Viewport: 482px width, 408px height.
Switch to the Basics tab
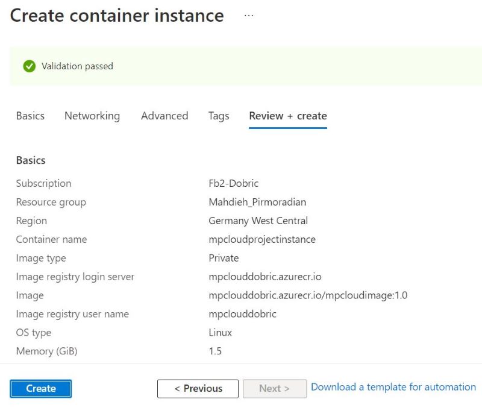click(30, 116)
